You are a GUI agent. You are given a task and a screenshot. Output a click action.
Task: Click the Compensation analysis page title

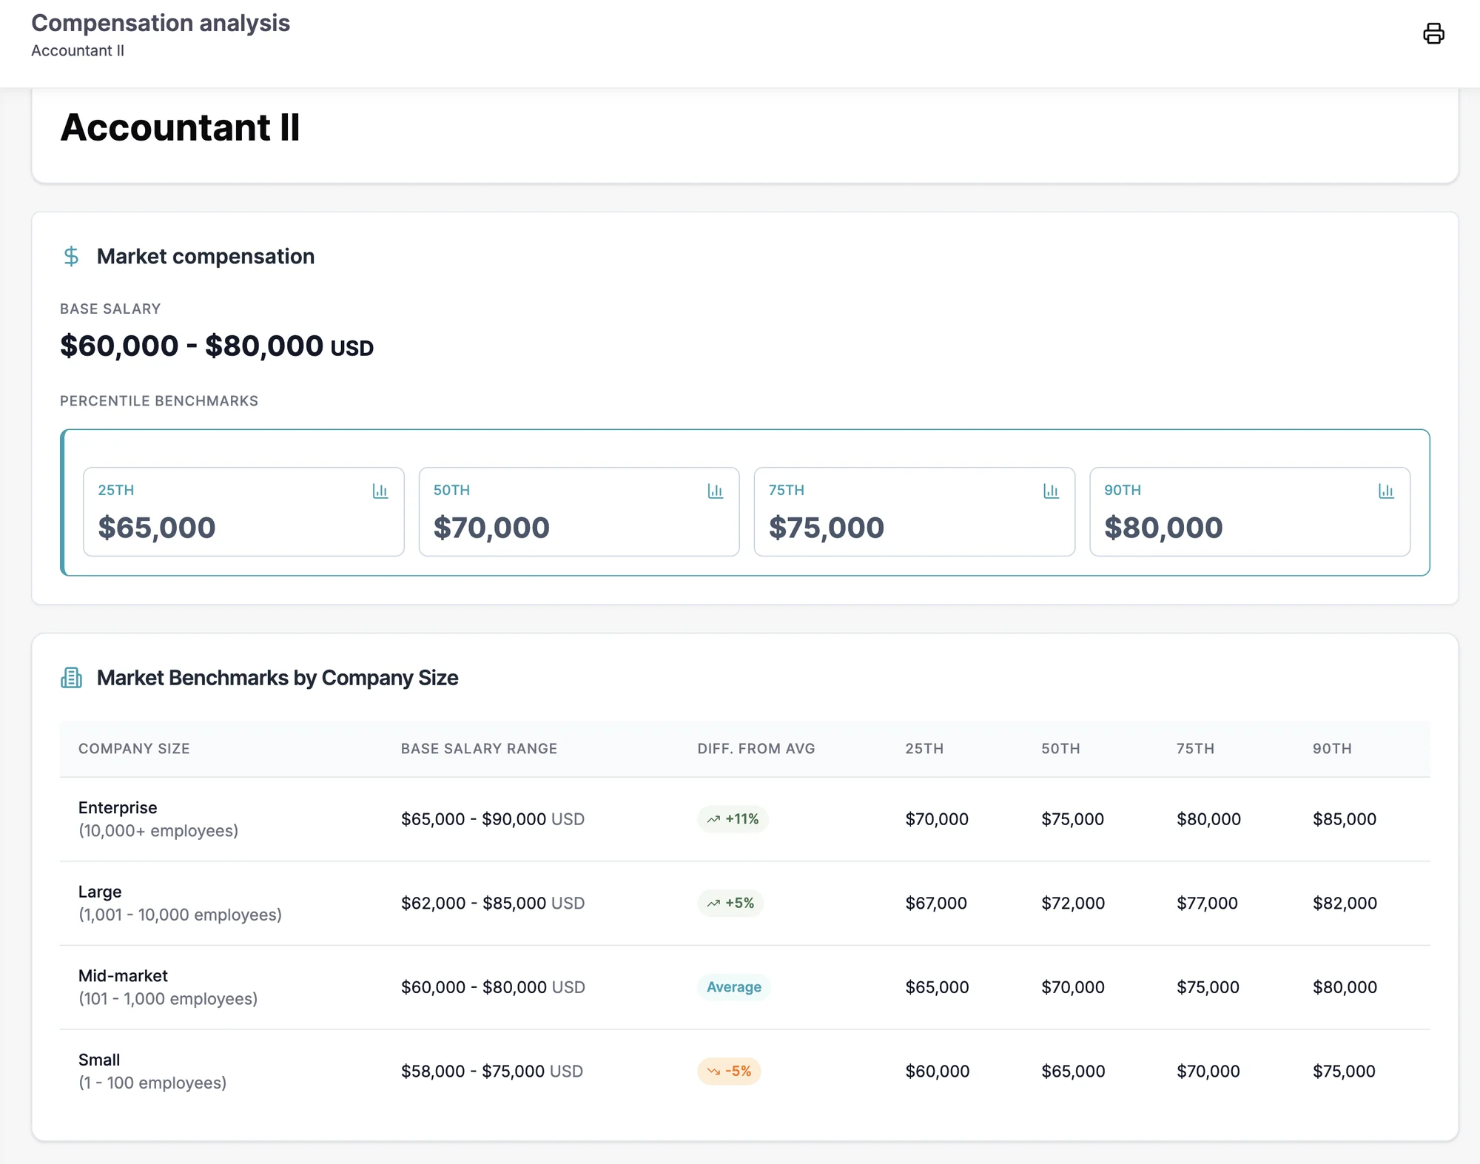pos(161,23)
